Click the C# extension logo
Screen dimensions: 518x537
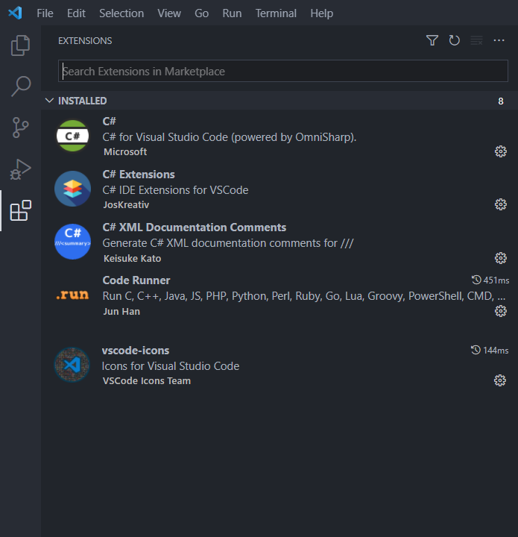click(x=72, y=136)
